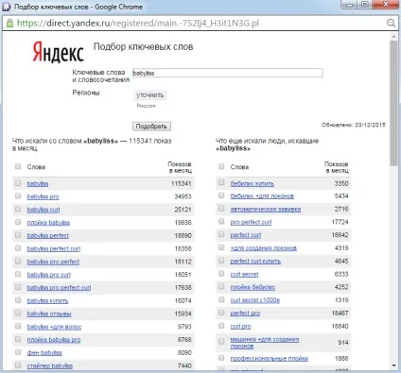Open the babyliss pro curl link
Image resolution: width=401 pixels, height=373 pixels.
point(48,275)
